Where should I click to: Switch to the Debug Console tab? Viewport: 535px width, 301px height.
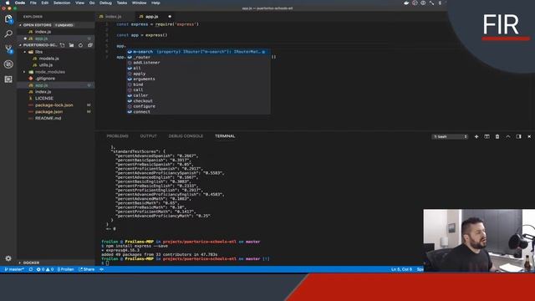pyautogui.click(x=186, y=136)
